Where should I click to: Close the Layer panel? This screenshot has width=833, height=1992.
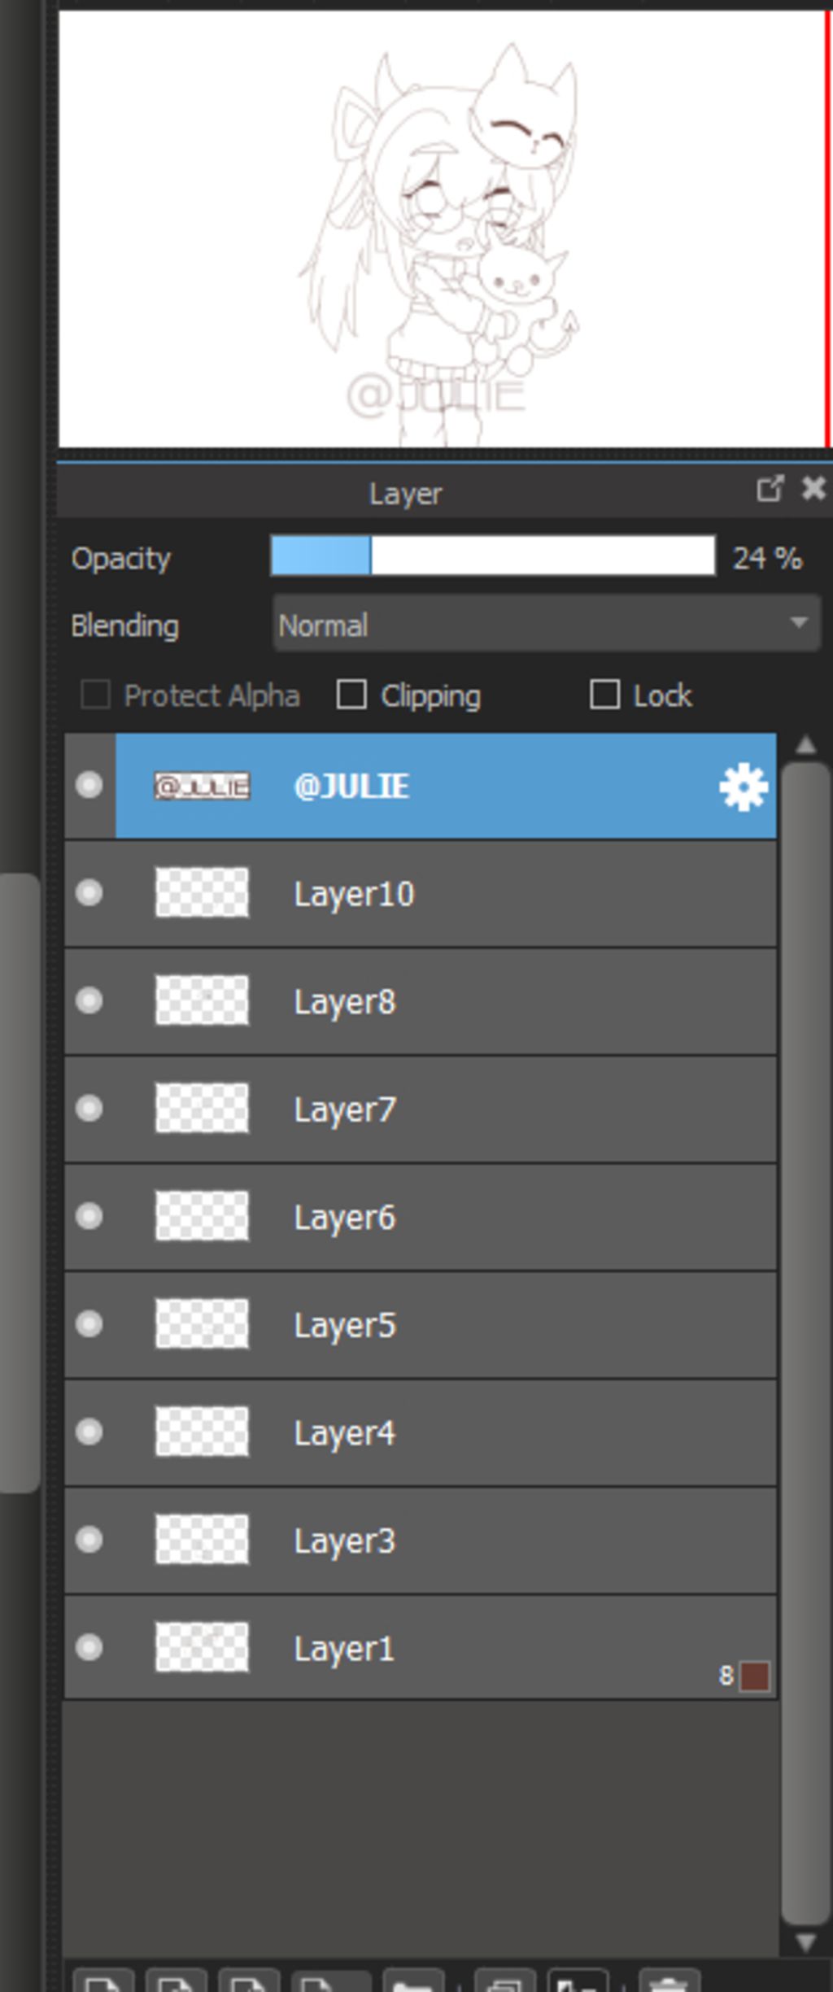(x=813, y=489)
